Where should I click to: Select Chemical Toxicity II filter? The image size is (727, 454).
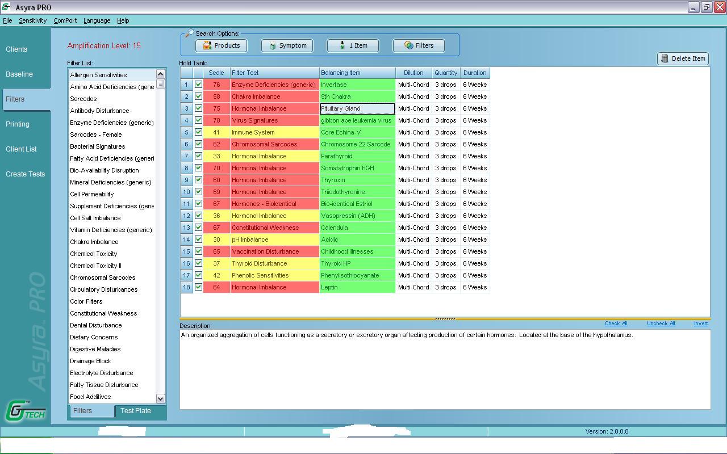112,266
